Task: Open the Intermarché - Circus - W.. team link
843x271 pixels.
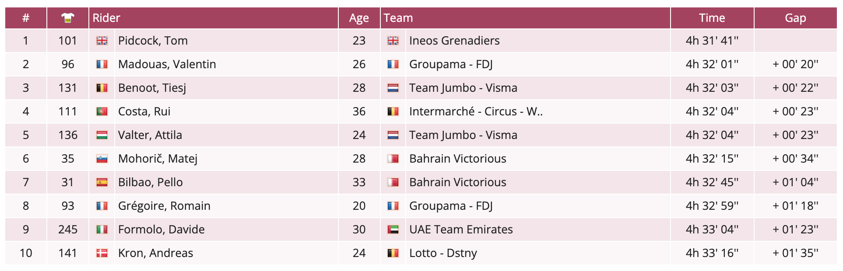Action: pos(476,111)
